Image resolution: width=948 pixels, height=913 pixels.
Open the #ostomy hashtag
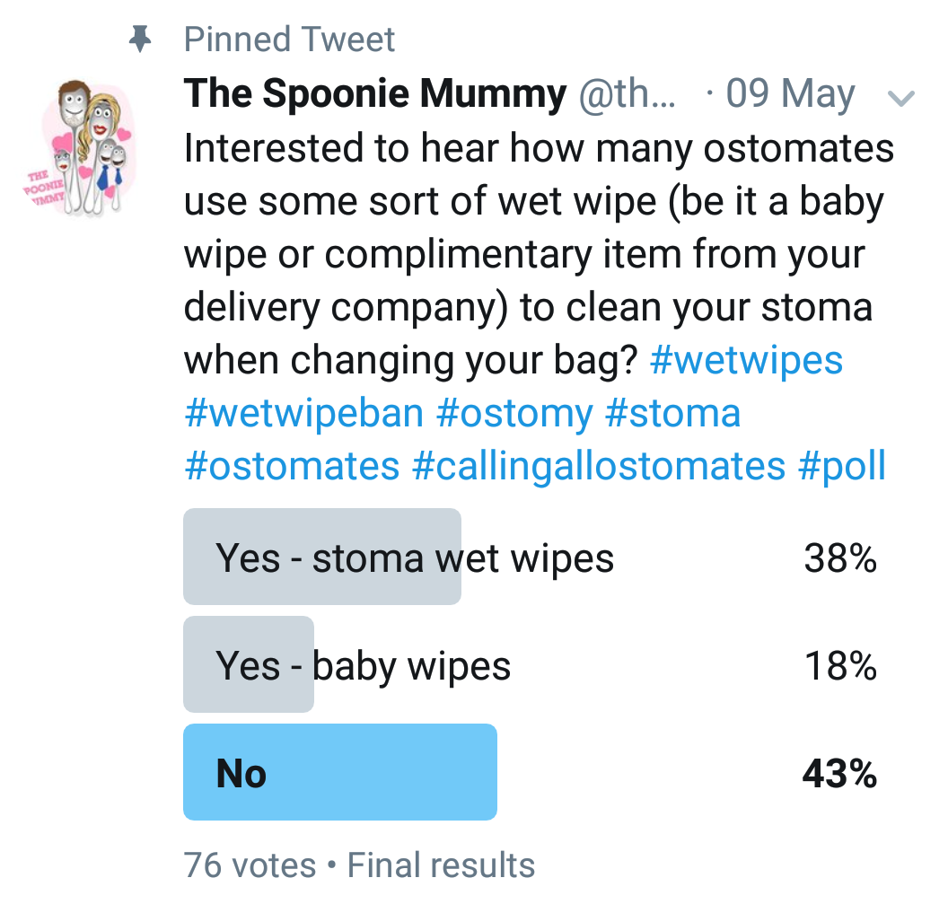514,415
